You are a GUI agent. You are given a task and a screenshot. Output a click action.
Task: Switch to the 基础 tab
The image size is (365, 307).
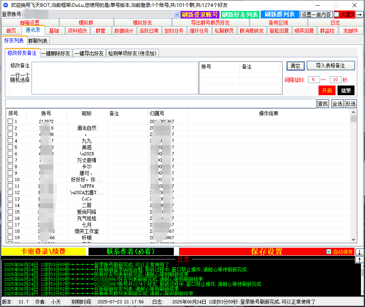pos(54,31)
